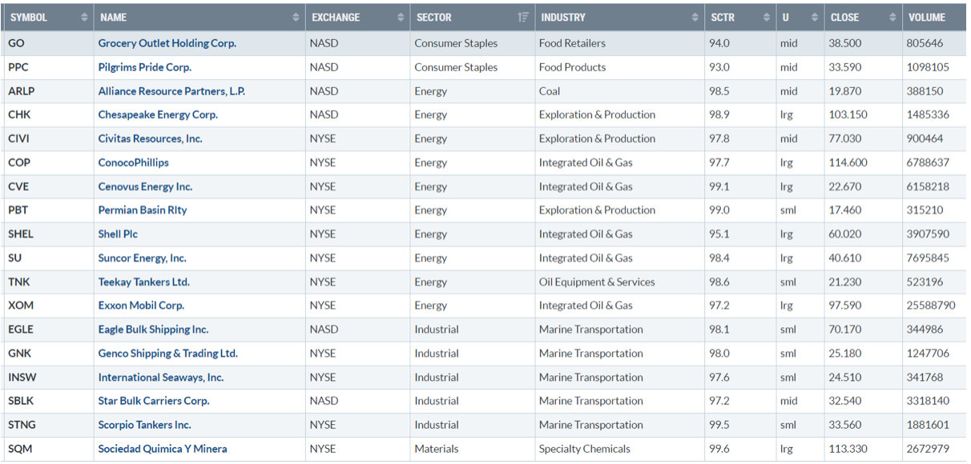The image size is (971, 464).
Task: Select the CVE symbol cell
Action: [22, 186]
